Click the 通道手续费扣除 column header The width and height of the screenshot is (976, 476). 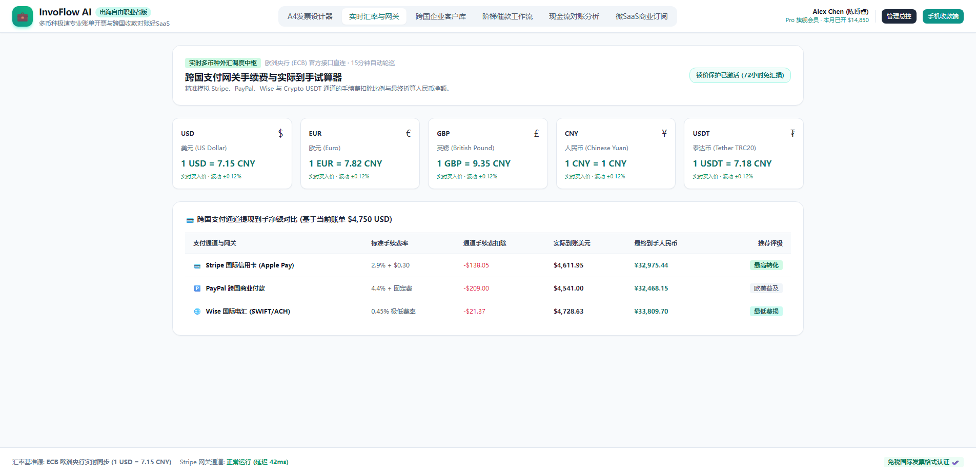click(x=485, y=243)
